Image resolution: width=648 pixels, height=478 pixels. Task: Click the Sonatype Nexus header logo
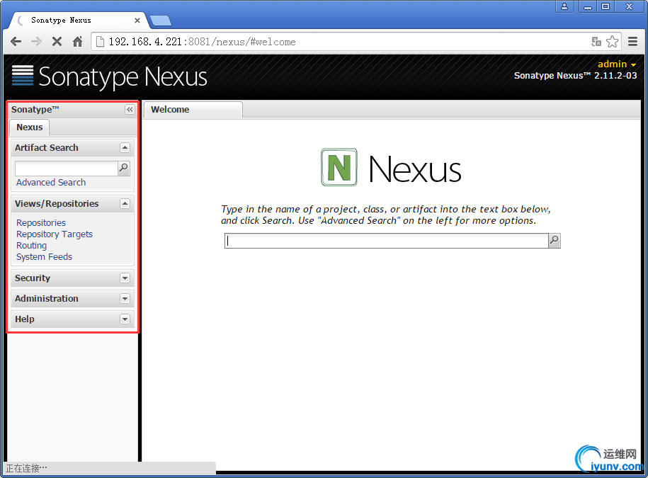pos(110,76)
